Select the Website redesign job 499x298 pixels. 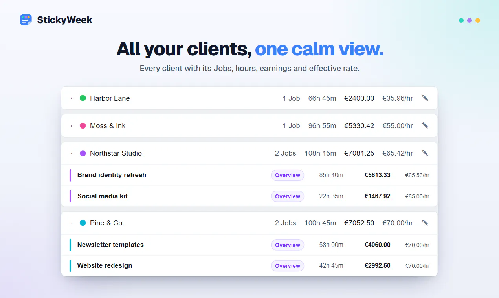click(105, 265)
